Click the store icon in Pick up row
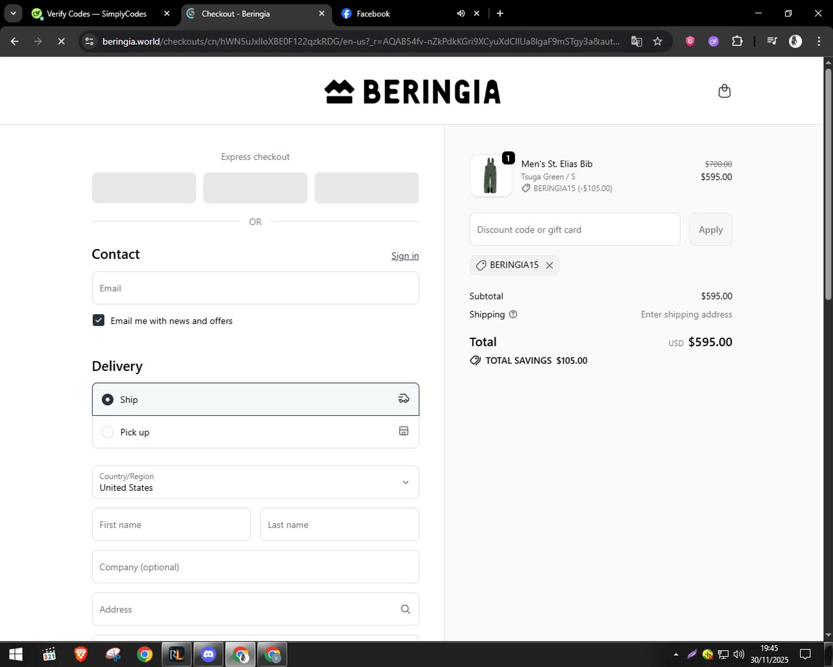This screenshot has width=833, height=667. 404,431
